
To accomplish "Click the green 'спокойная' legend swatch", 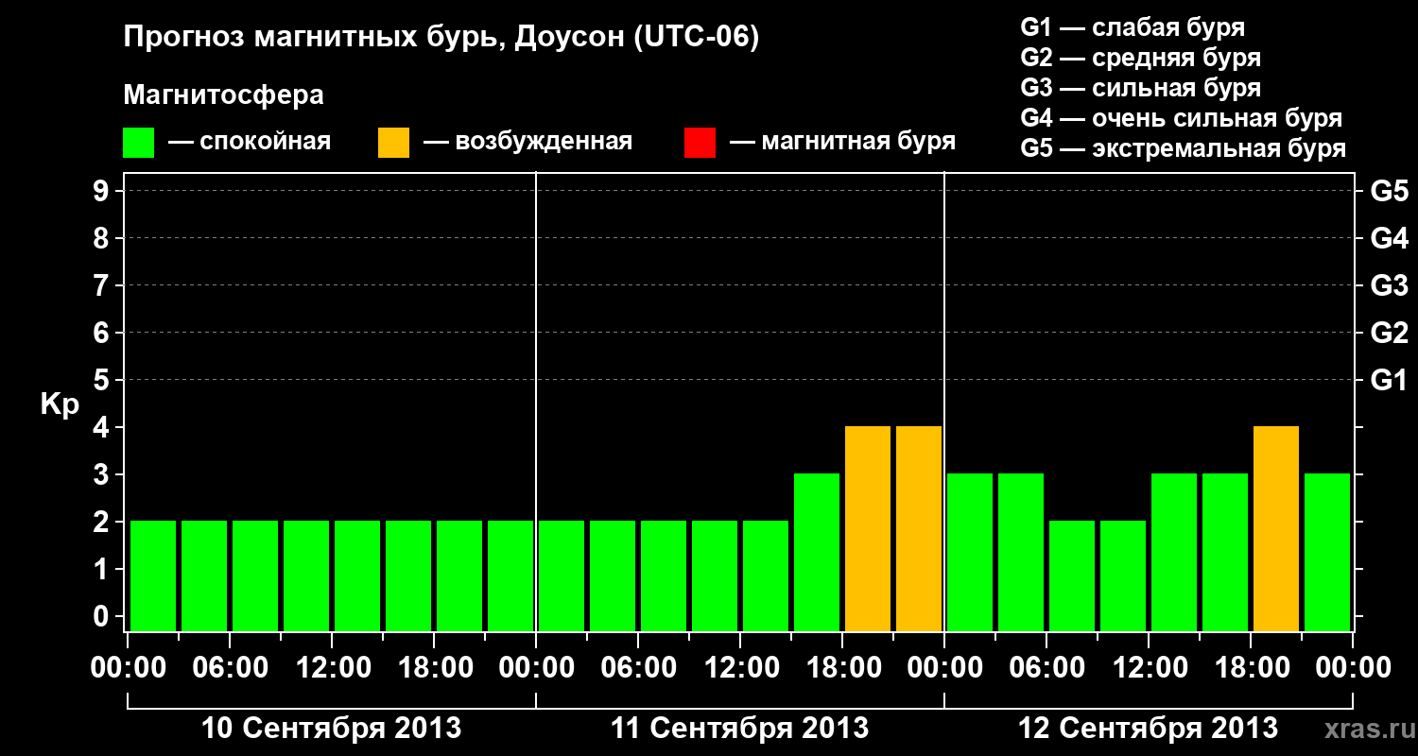I will tap(138, 143).
